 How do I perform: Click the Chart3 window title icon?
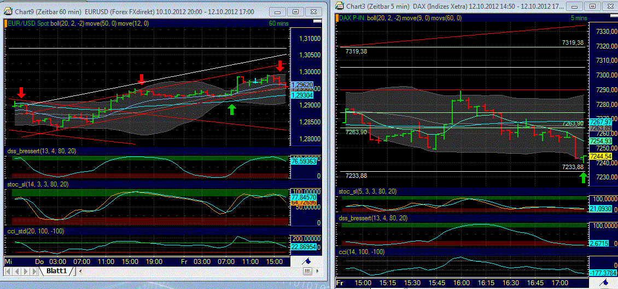(340, 5)
